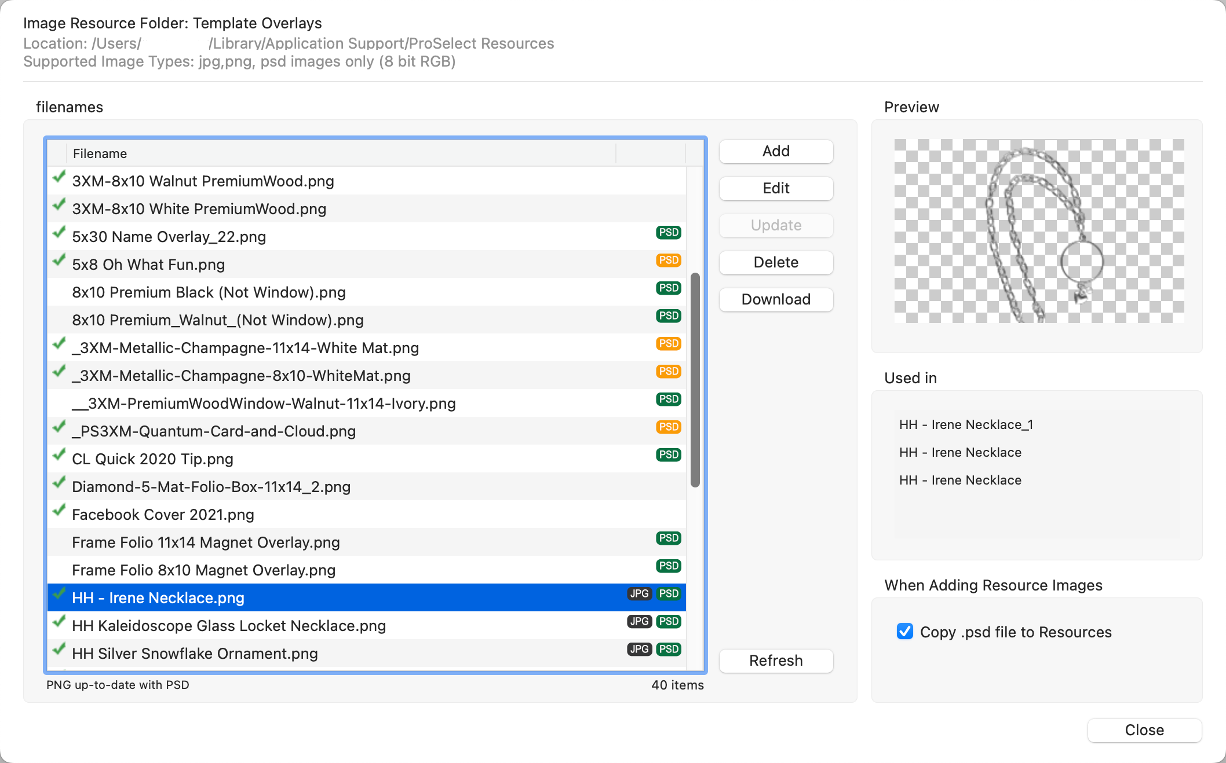Click checkmark next to 3XM-8x10 Walnut PremiumWood.png

59,177
